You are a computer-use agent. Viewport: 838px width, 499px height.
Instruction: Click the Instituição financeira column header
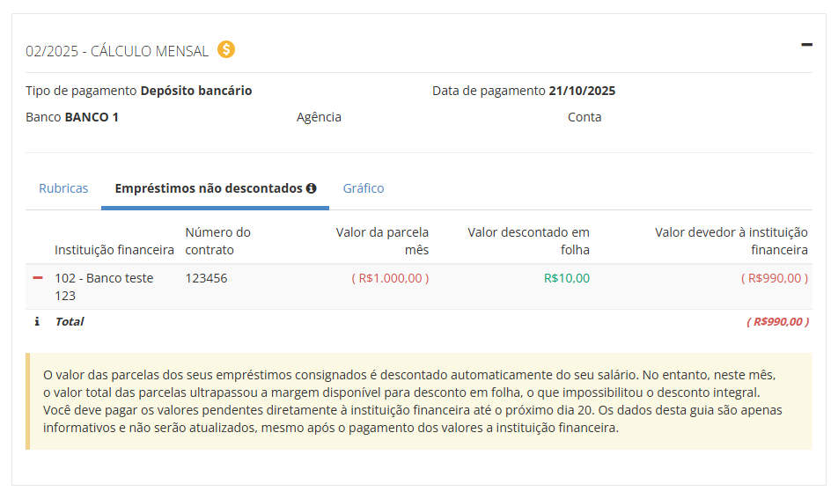point(114,250)
